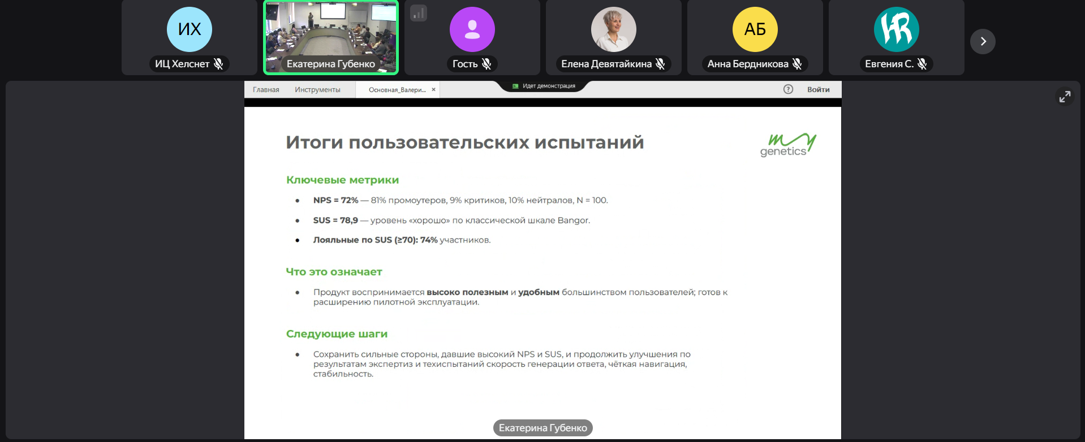This screenshot has height=442, width=1085.
Task: Click the signal strength icon on Гость tile
Action: point(419,13)
